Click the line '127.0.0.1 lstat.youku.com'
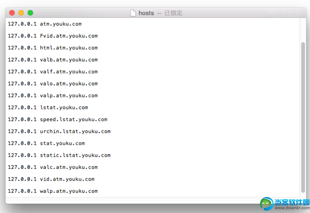 (x=48, y=108)
